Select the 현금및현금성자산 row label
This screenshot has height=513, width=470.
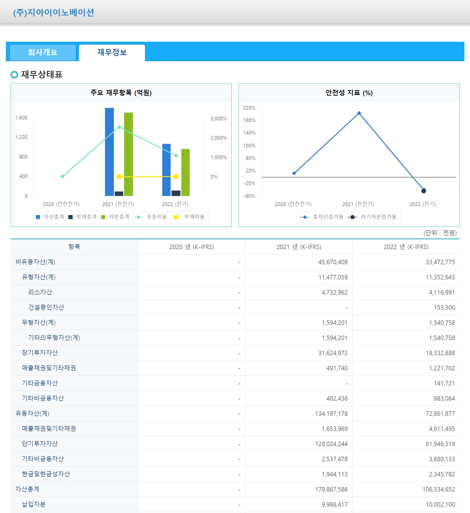coord(46,474)
